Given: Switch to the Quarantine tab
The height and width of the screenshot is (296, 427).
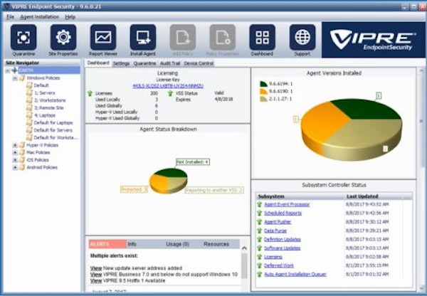Looking at the screenshot, I should tap(144, 63).
